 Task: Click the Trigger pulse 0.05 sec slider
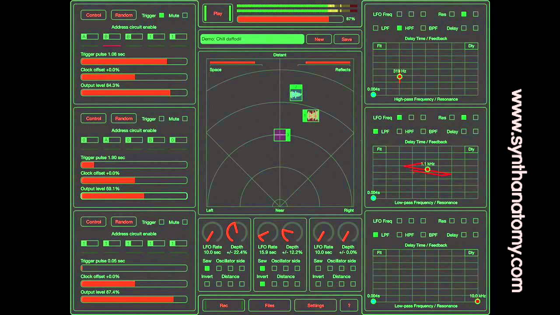[x=134, y=268]
